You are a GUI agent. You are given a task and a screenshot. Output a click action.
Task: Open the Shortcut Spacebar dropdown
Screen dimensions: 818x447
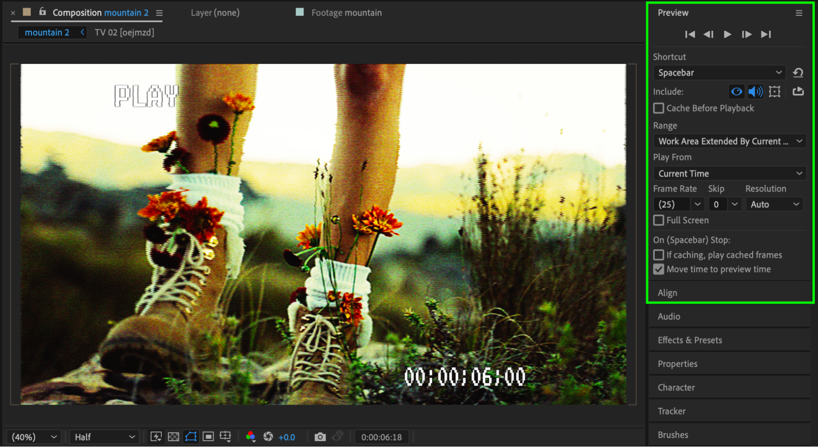click(719, 73)
